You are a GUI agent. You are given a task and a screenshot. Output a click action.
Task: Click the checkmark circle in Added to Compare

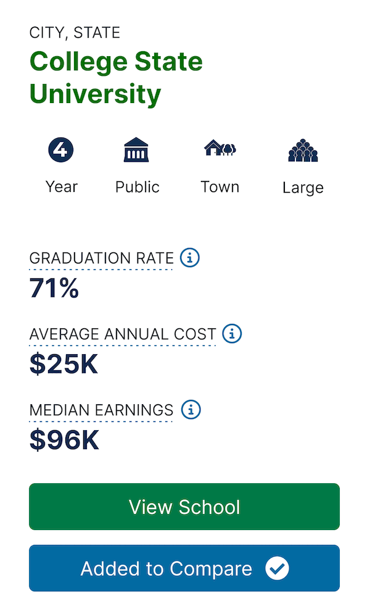[277, 568]
